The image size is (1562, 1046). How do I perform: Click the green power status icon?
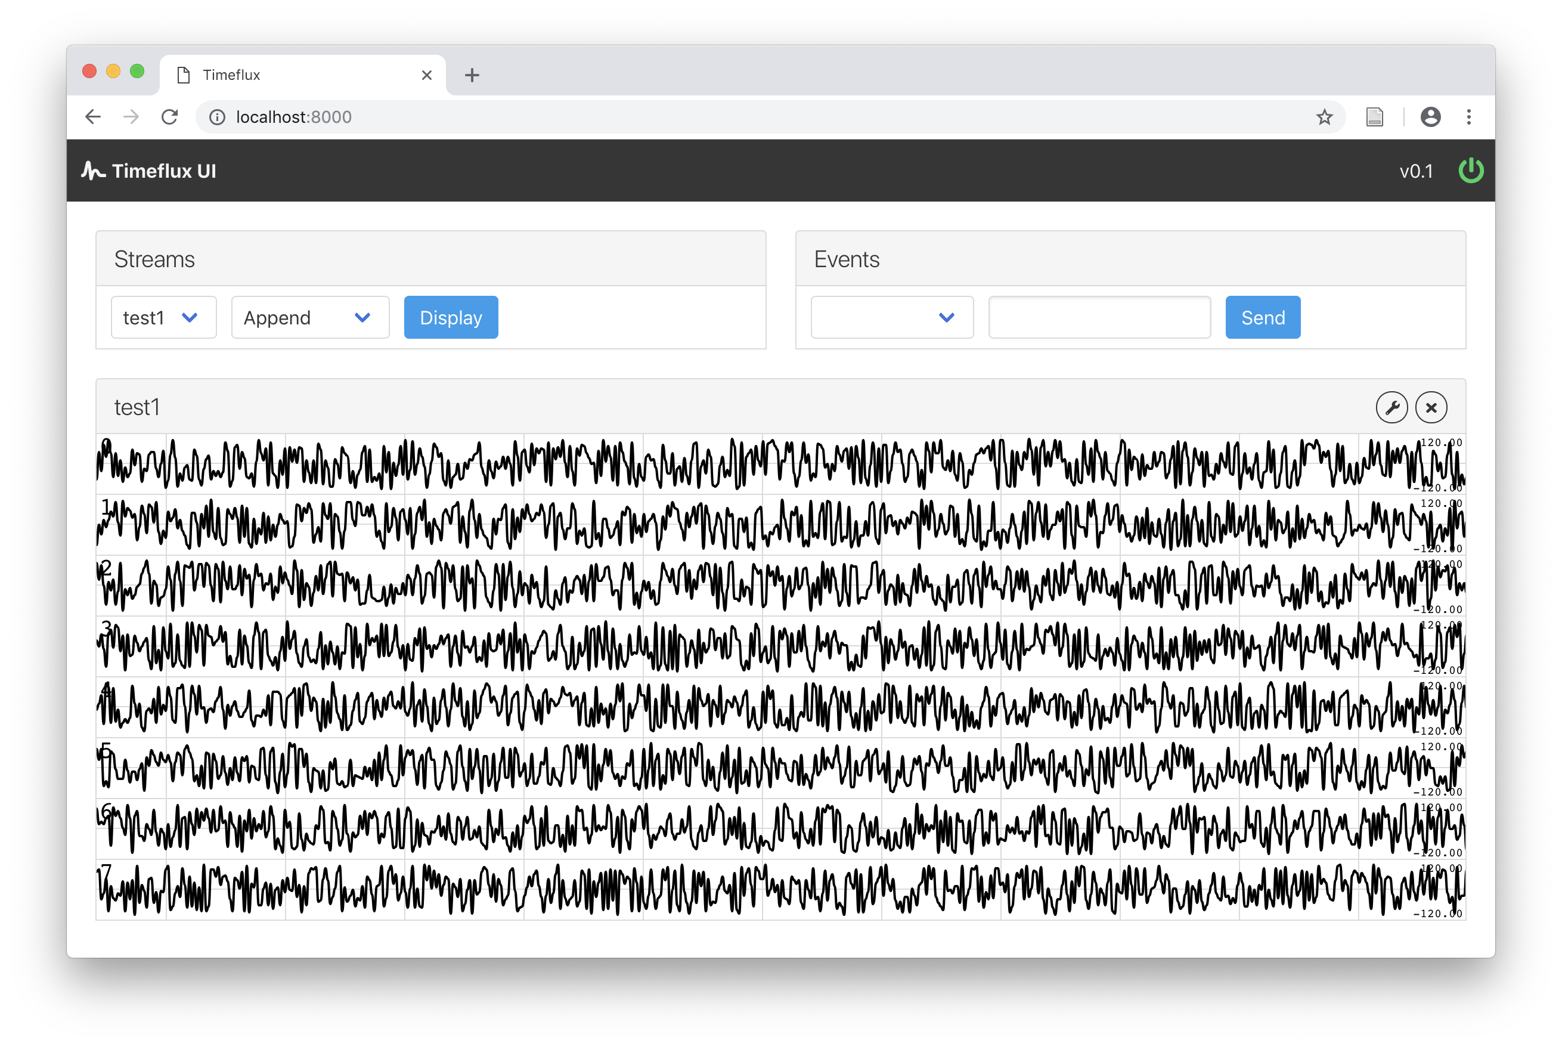coord(1471,171)
